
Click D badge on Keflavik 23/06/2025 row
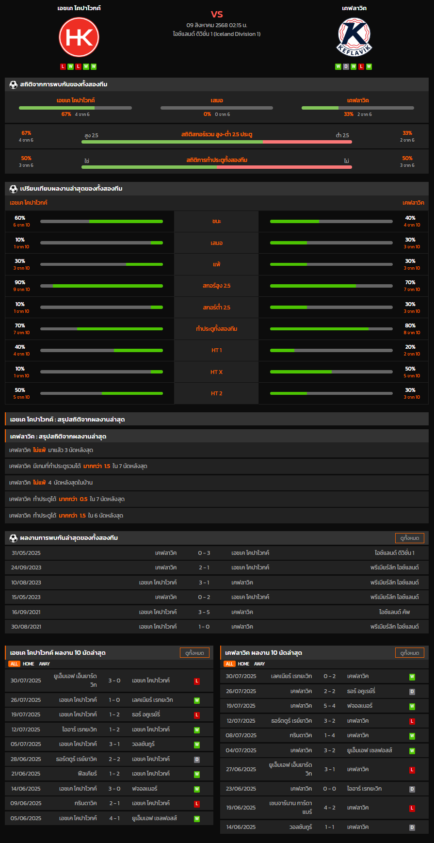pos(412,789)
